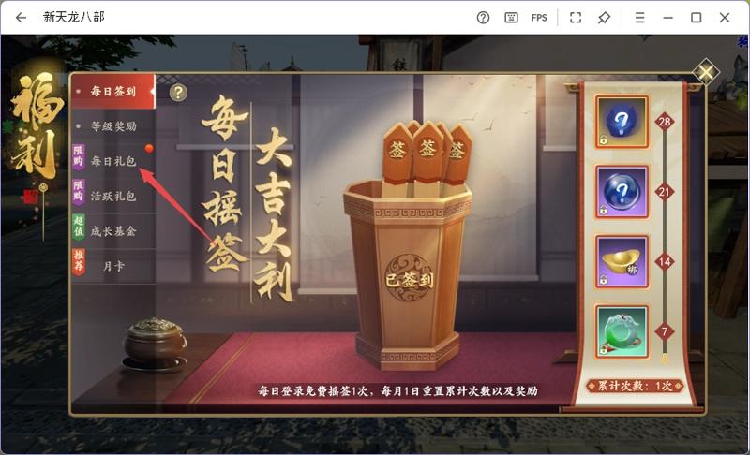750x455 pixels.
Task: Click the 21 milestone diamond marker
Action: (665, 192)
